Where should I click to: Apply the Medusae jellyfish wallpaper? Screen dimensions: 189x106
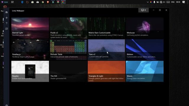tap(145, 28)
